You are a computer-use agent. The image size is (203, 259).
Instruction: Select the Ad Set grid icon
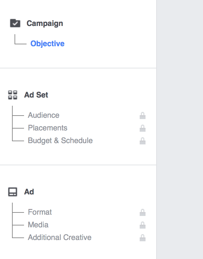click(12, 94)
